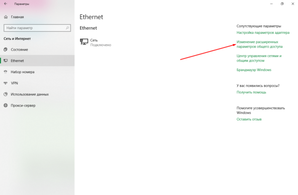Open Изменение расширенных параметров общего доступа

[x=259, y=44]
